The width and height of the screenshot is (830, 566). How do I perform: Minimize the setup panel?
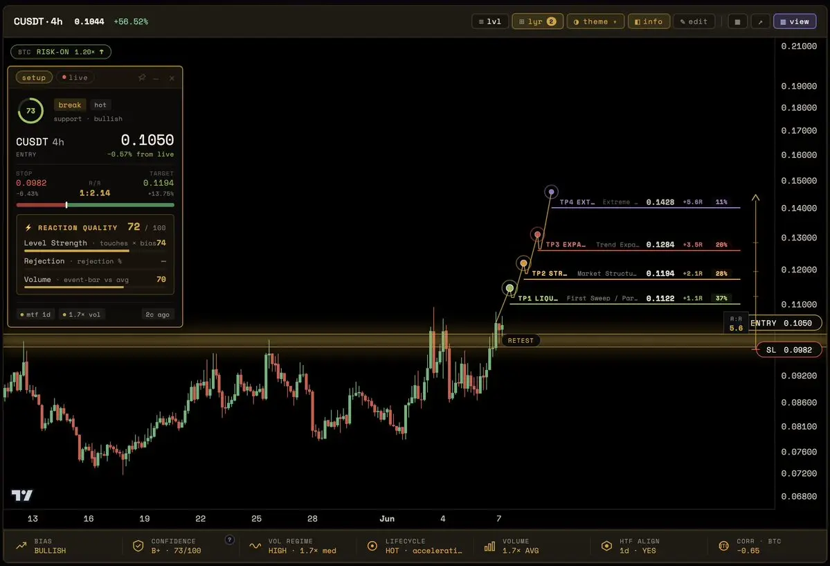tap(156, 78)
